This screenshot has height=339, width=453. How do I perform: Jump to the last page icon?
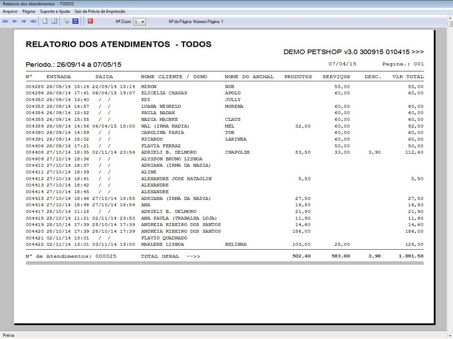[x=33, y=21]
